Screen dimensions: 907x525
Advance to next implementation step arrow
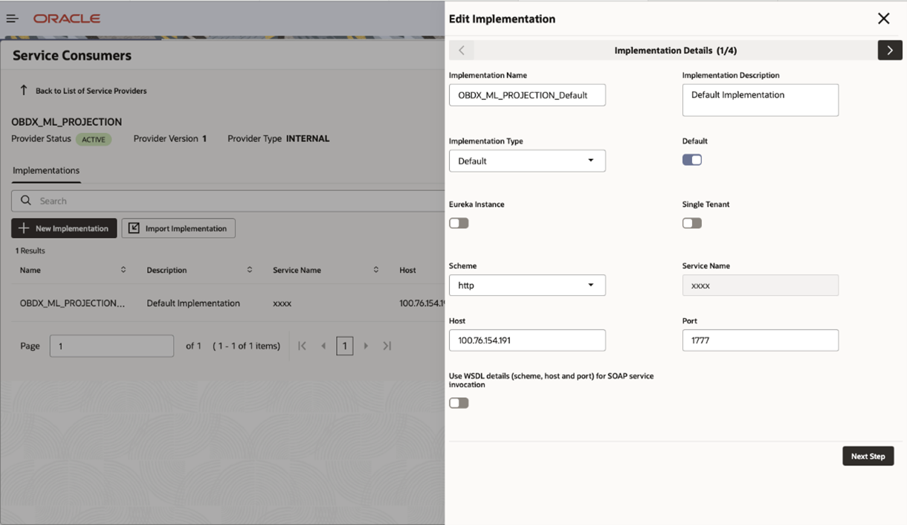point(890,50)
